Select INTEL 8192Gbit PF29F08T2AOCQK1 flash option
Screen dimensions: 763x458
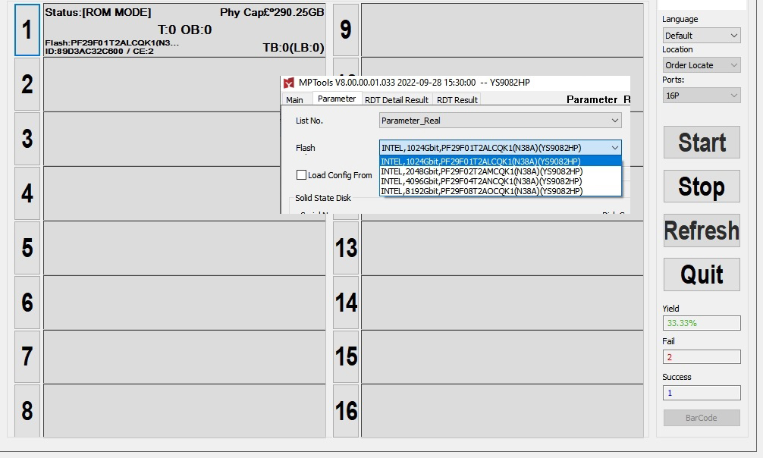pos(501,191)
